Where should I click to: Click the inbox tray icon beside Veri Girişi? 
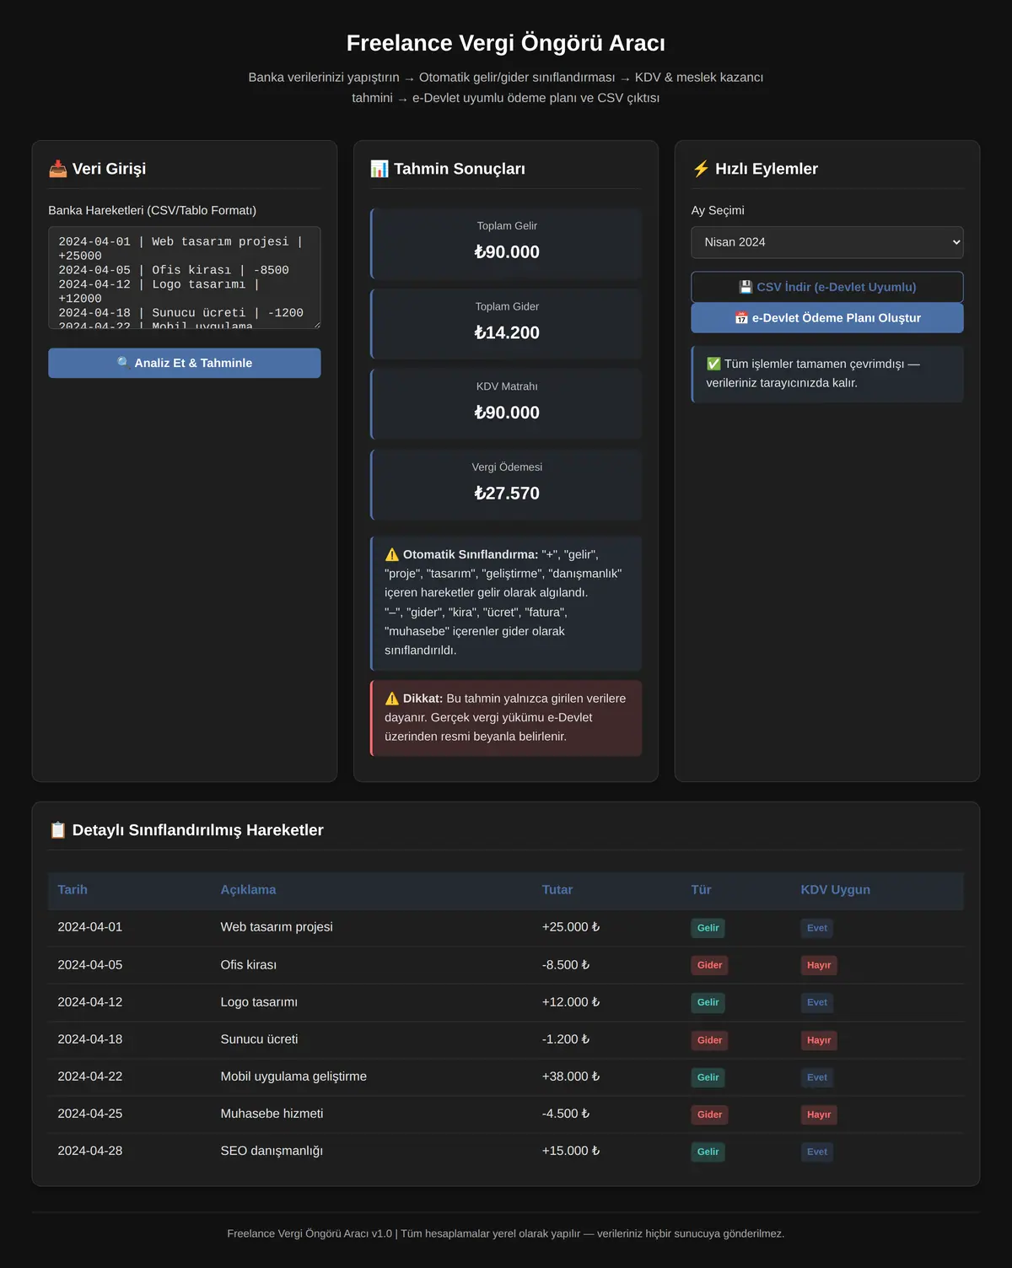click(x=57, y=169)
